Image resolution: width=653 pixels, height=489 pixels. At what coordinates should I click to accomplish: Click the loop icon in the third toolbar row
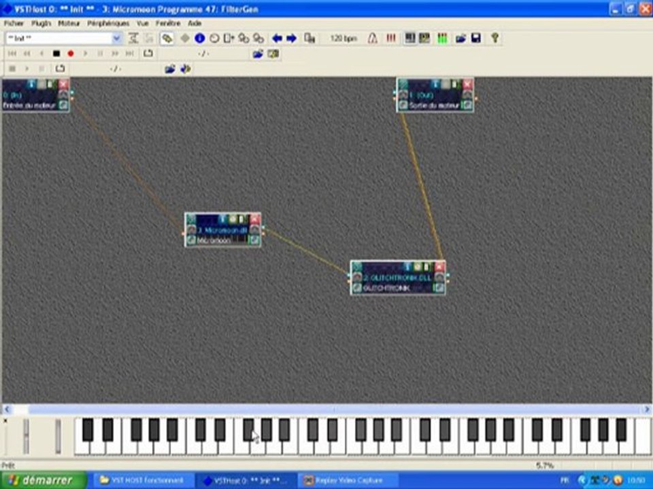[x=61, y=68]
